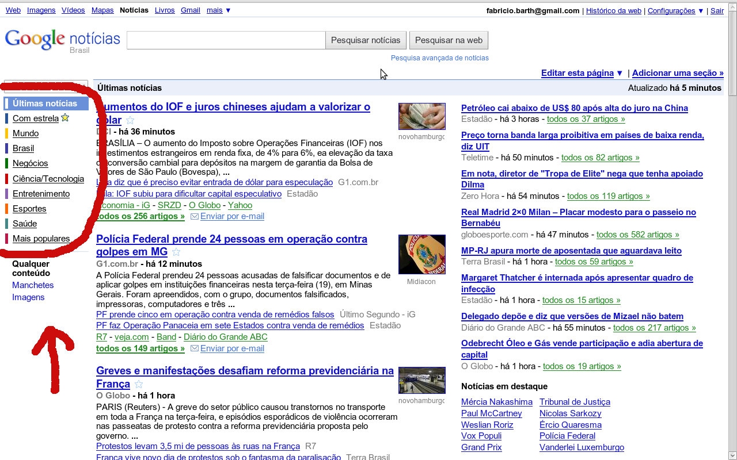The image size is (737, 460).
Task: Open 'Real Madrid 2×0 Milan' headline
Action: click(579, 218)
